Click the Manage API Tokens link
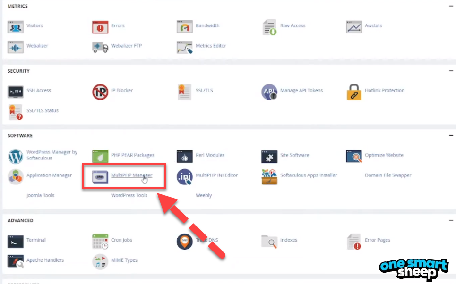The image size is (456, 284). (x=301, y=90)
